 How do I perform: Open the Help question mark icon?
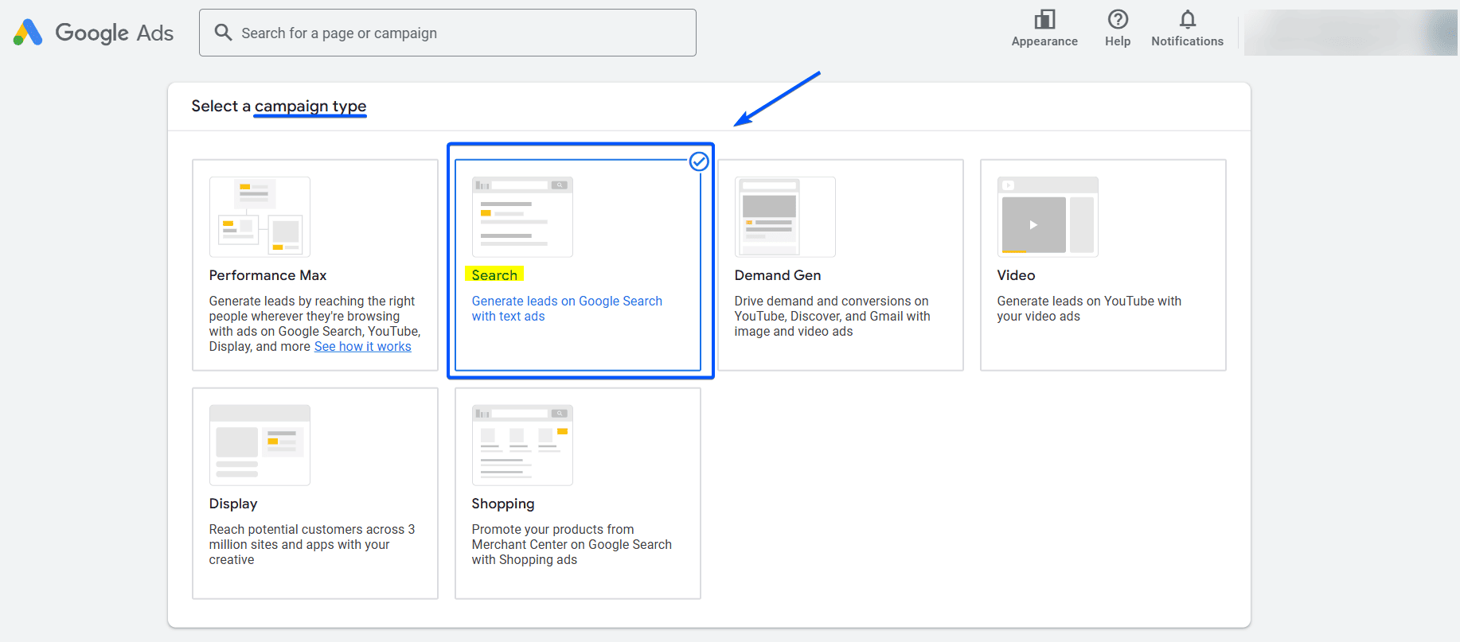tap(1117, 20)
